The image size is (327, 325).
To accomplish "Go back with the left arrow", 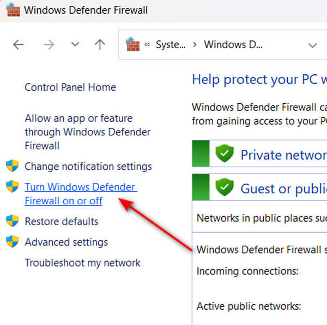I will click(19, 45).
